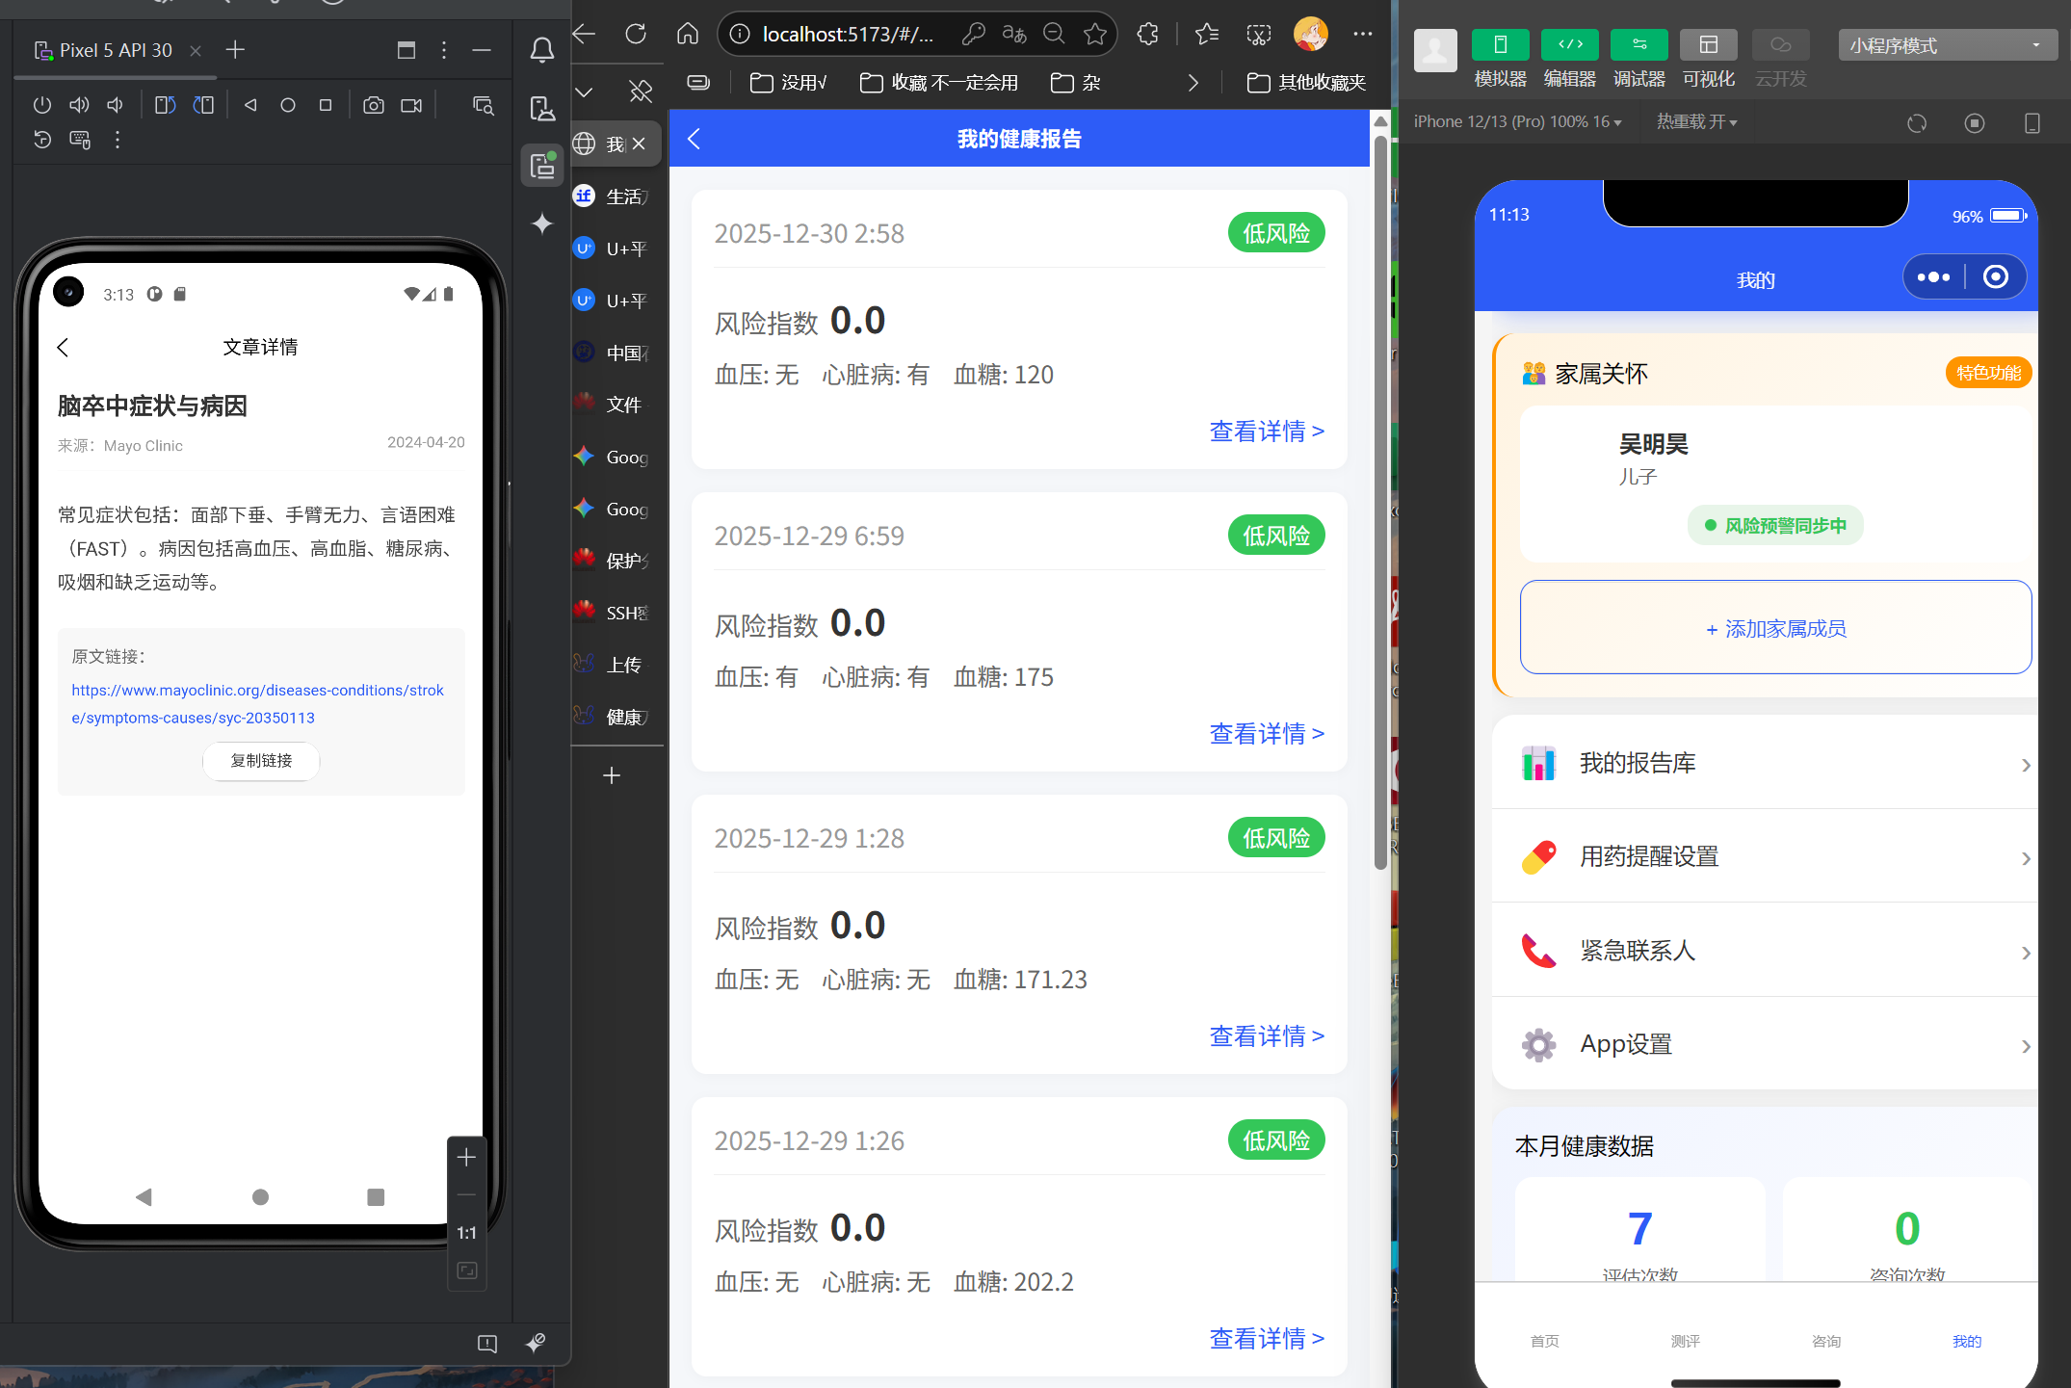2071x1388 pixels.
Task: Open the iPhone 12/13 (Pro) device dropdown
Action: pyautogui.click(x=1517, y=122)
